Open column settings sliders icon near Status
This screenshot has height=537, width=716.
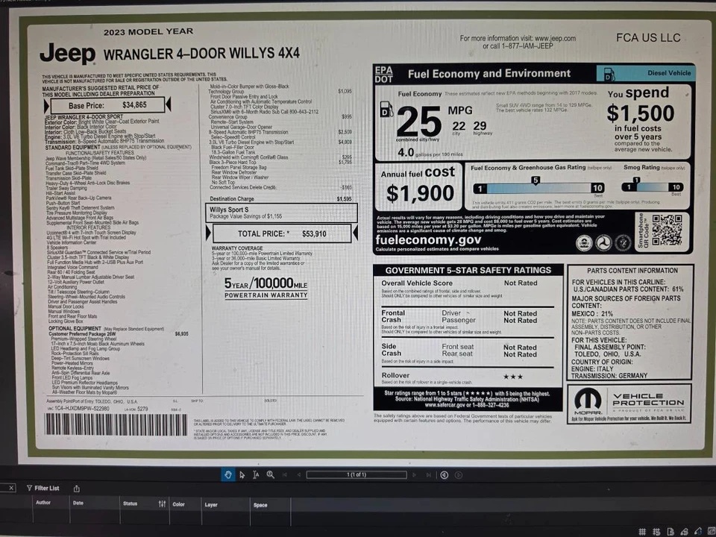162,503
